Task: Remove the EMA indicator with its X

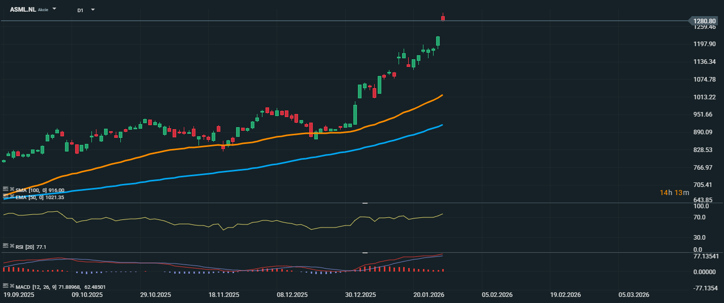Action: click(x=12, y=196)
